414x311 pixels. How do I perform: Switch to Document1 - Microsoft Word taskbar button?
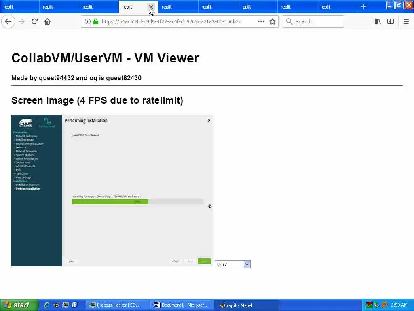point(182,305)
